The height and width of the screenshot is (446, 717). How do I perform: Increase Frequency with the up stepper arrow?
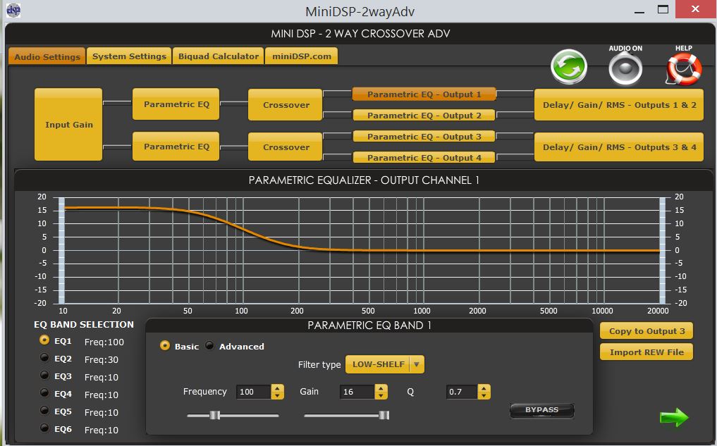[x=277, y=388]
